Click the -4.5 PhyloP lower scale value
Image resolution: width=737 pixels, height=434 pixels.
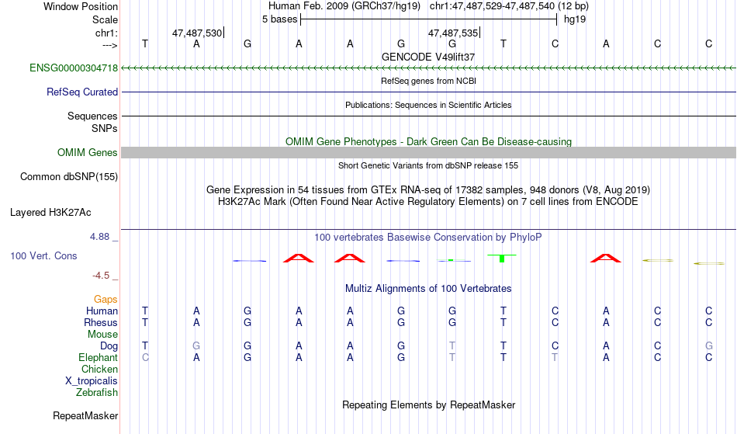(101, 276)
